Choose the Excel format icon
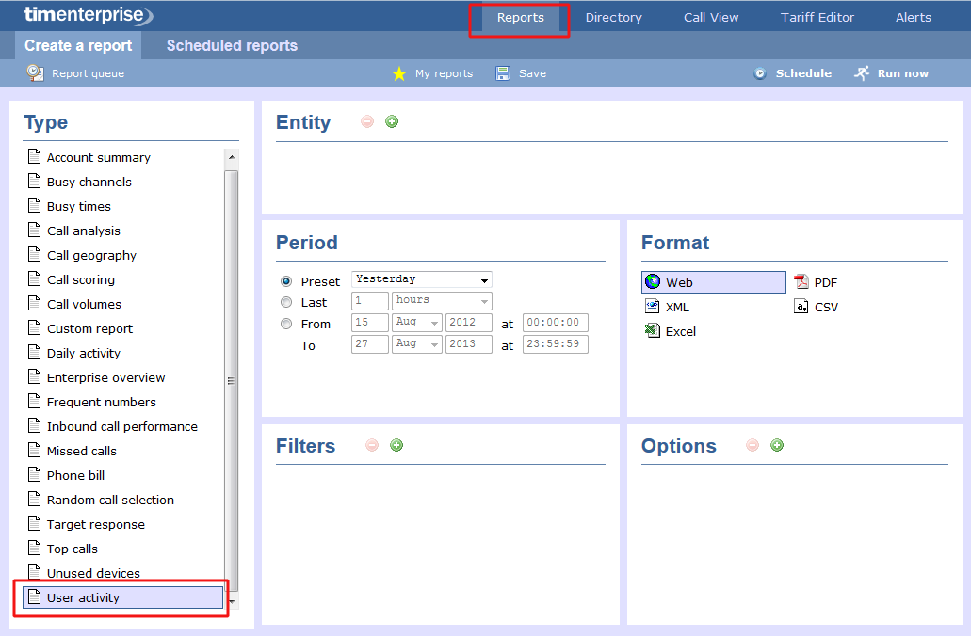This screenshot has width=971, height=636. [652, 331]
